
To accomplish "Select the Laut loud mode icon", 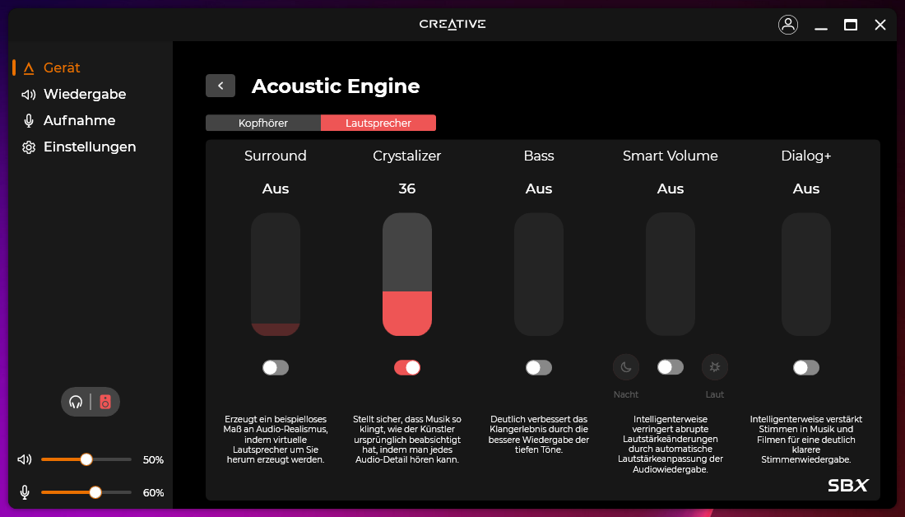I will 715,367.
